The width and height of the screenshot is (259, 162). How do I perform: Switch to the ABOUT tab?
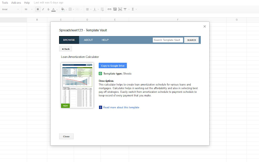pyautogui.click(x=88, y=40)
